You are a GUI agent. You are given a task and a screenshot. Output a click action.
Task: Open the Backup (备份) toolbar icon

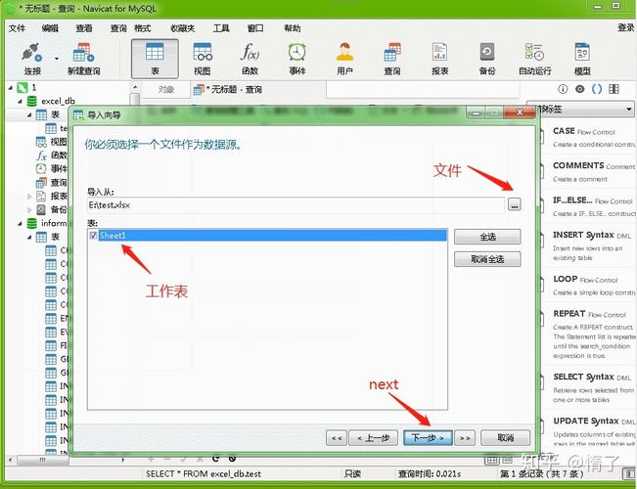click(487, 60)
